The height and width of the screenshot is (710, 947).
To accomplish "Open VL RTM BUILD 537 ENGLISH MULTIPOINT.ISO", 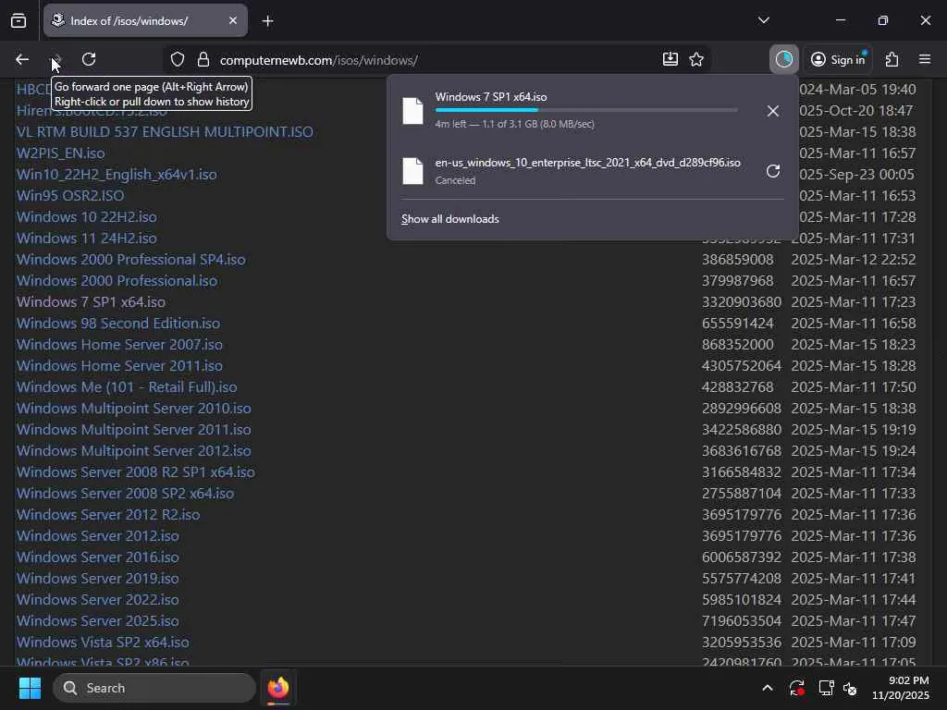I will (165, 131).
